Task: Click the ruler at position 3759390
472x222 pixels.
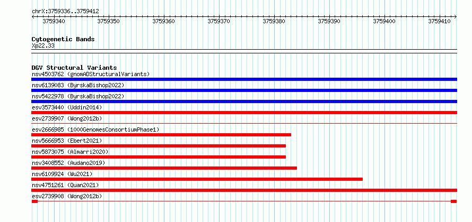Action: [x=329, y=21]
